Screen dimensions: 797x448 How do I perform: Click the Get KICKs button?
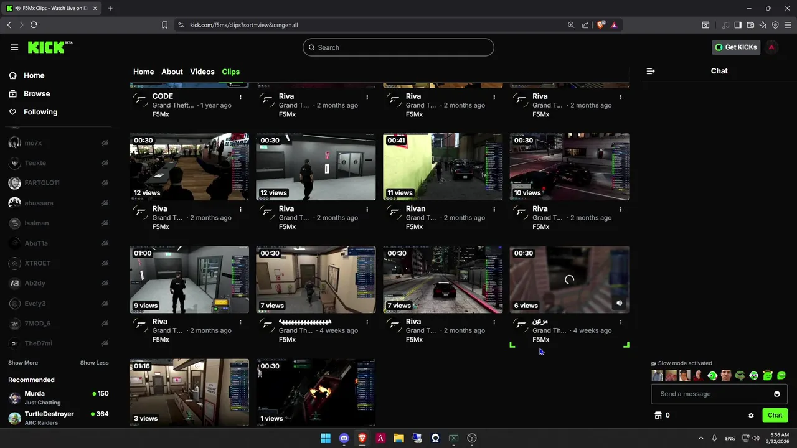[736, 47]
